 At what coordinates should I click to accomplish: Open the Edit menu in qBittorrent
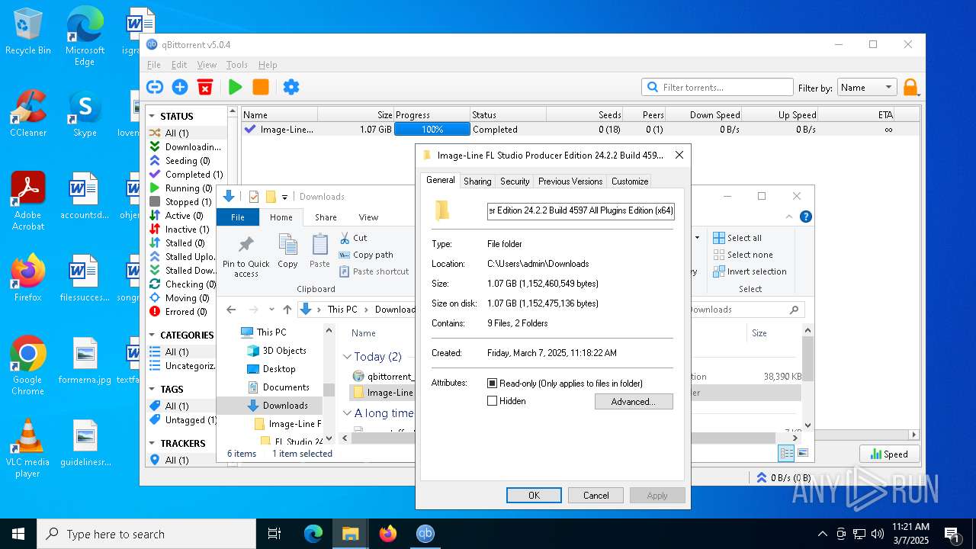point(179,65)
